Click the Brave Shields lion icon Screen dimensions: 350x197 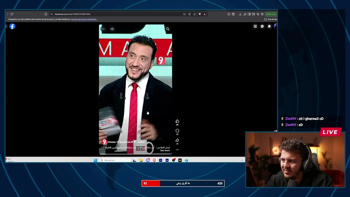point(200,14)
